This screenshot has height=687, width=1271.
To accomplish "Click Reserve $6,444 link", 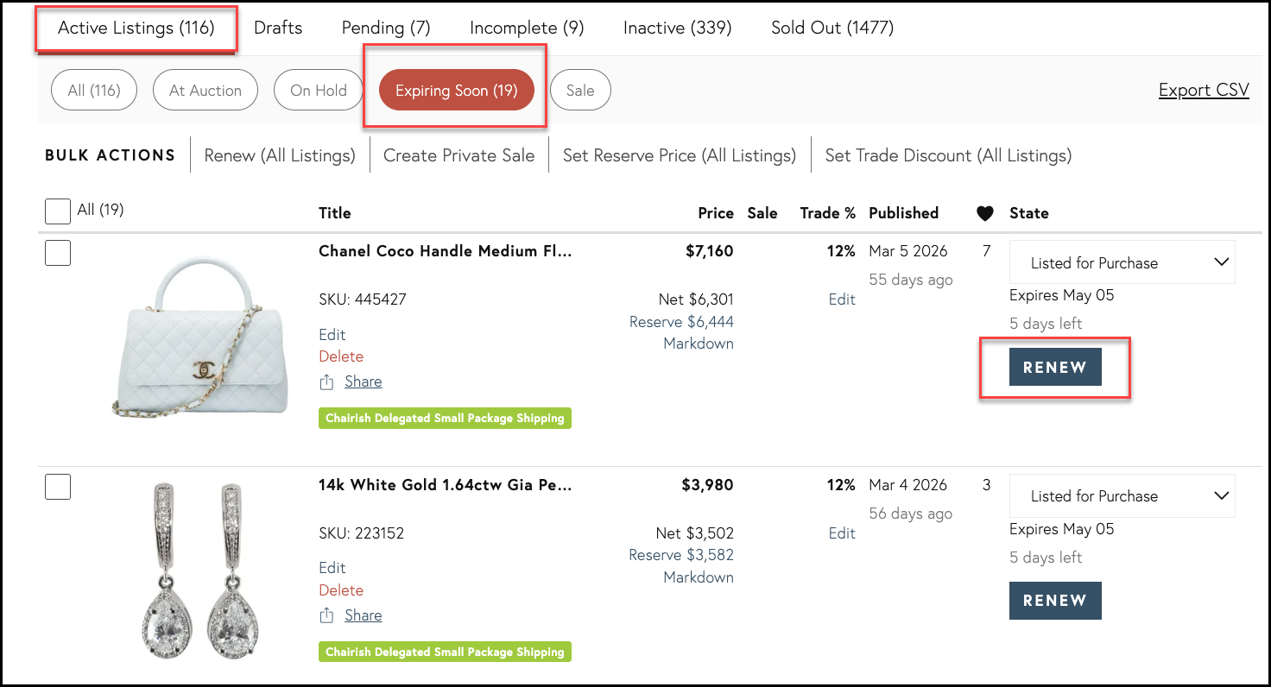I will pyautogui.click(x=681, y=322).
